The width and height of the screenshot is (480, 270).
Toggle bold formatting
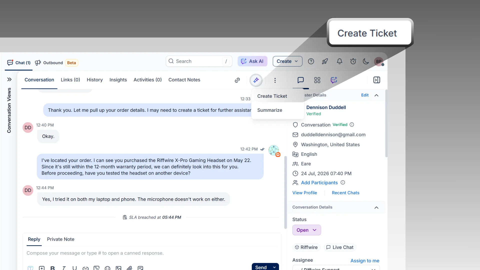coord(52,268)
